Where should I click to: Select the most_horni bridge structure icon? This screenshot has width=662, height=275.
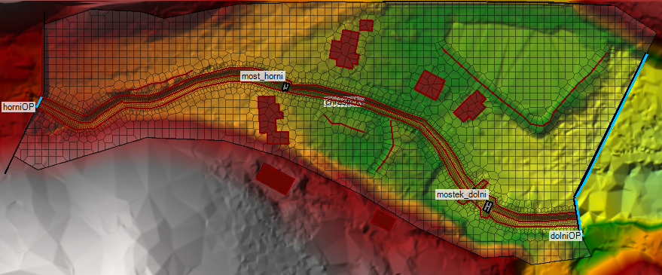(286, 87)
